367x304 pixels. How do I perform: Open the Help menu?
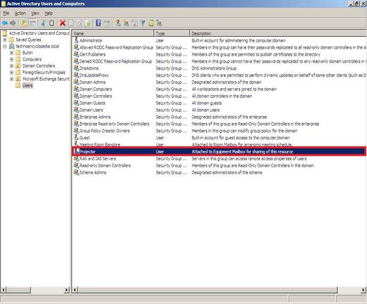click(49, 13)
